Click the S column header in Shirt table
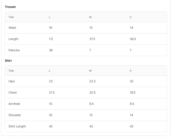Image resolution: width=173 pixels, height=137 pixels. (x=130, y=71)
